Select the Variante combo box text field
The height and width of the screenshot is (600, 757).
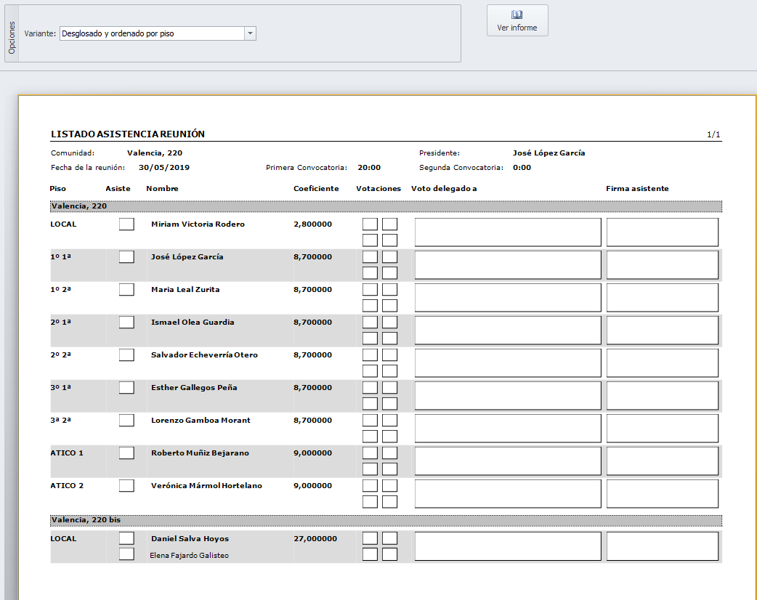point(151,33)
